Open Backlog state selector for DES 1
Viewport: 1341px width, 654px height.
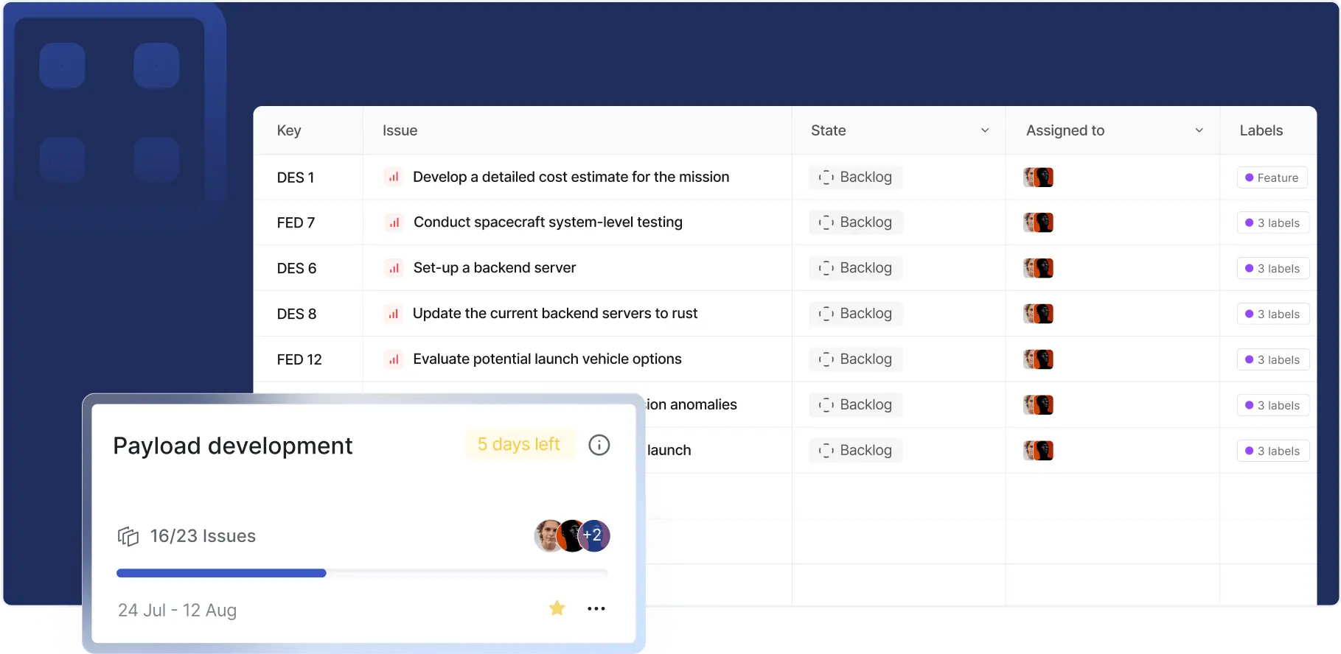855,177
